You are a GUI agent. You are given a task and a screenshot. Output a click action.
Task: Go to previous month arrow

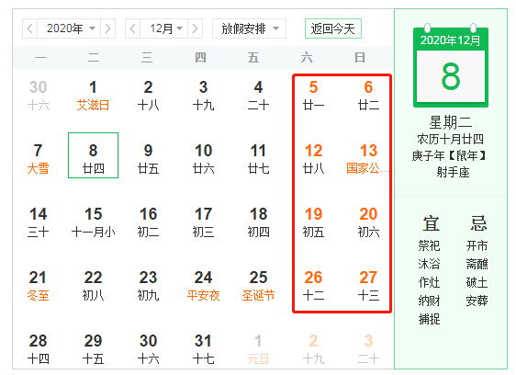click(132, 28)
